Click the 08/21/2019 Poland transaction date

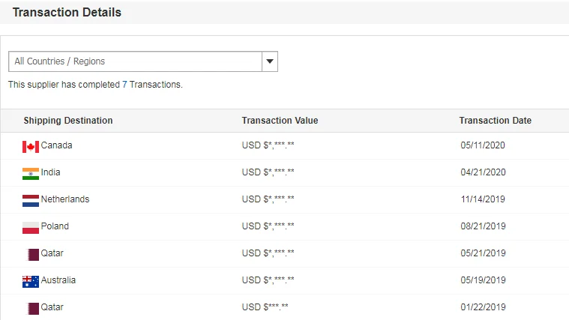[x=483, y=226]
